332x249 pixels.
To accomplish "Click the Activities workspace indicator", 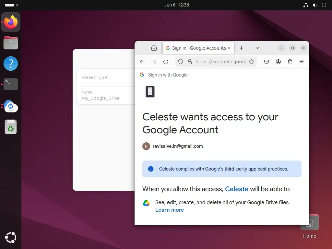I will [x=11, y=5].
